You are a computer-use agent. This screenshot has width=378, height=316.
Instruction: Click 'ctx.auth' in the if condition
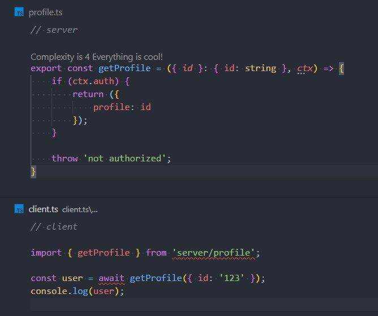(93, 81)
